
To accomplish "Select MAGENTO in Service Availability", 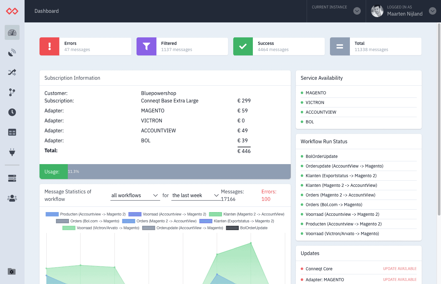I will click(x=359, y=93).
